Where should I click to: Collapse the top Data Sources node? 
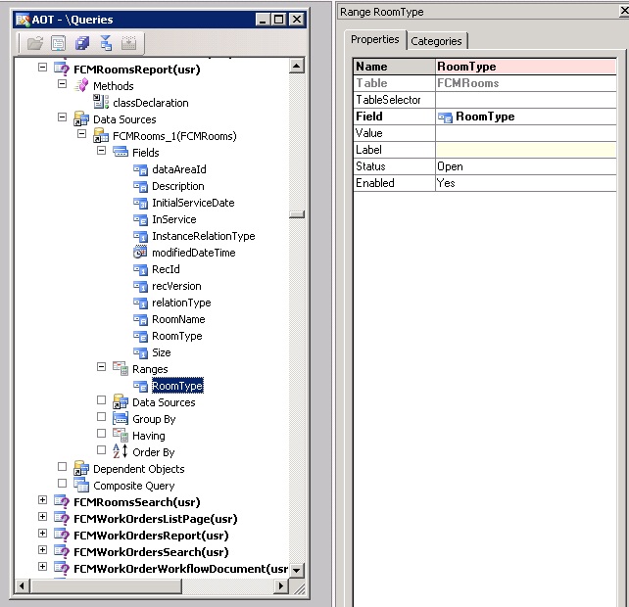62,117
